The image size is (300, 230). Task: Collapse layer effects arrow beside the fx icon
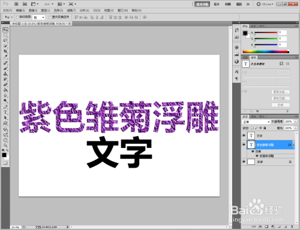[293, 145]
